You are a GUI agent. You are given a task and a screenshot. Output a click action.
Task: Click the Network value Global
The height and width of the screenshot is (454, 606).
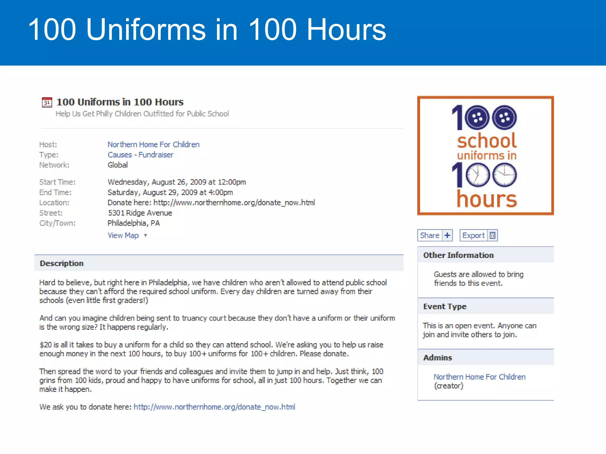tap(117, 165)
